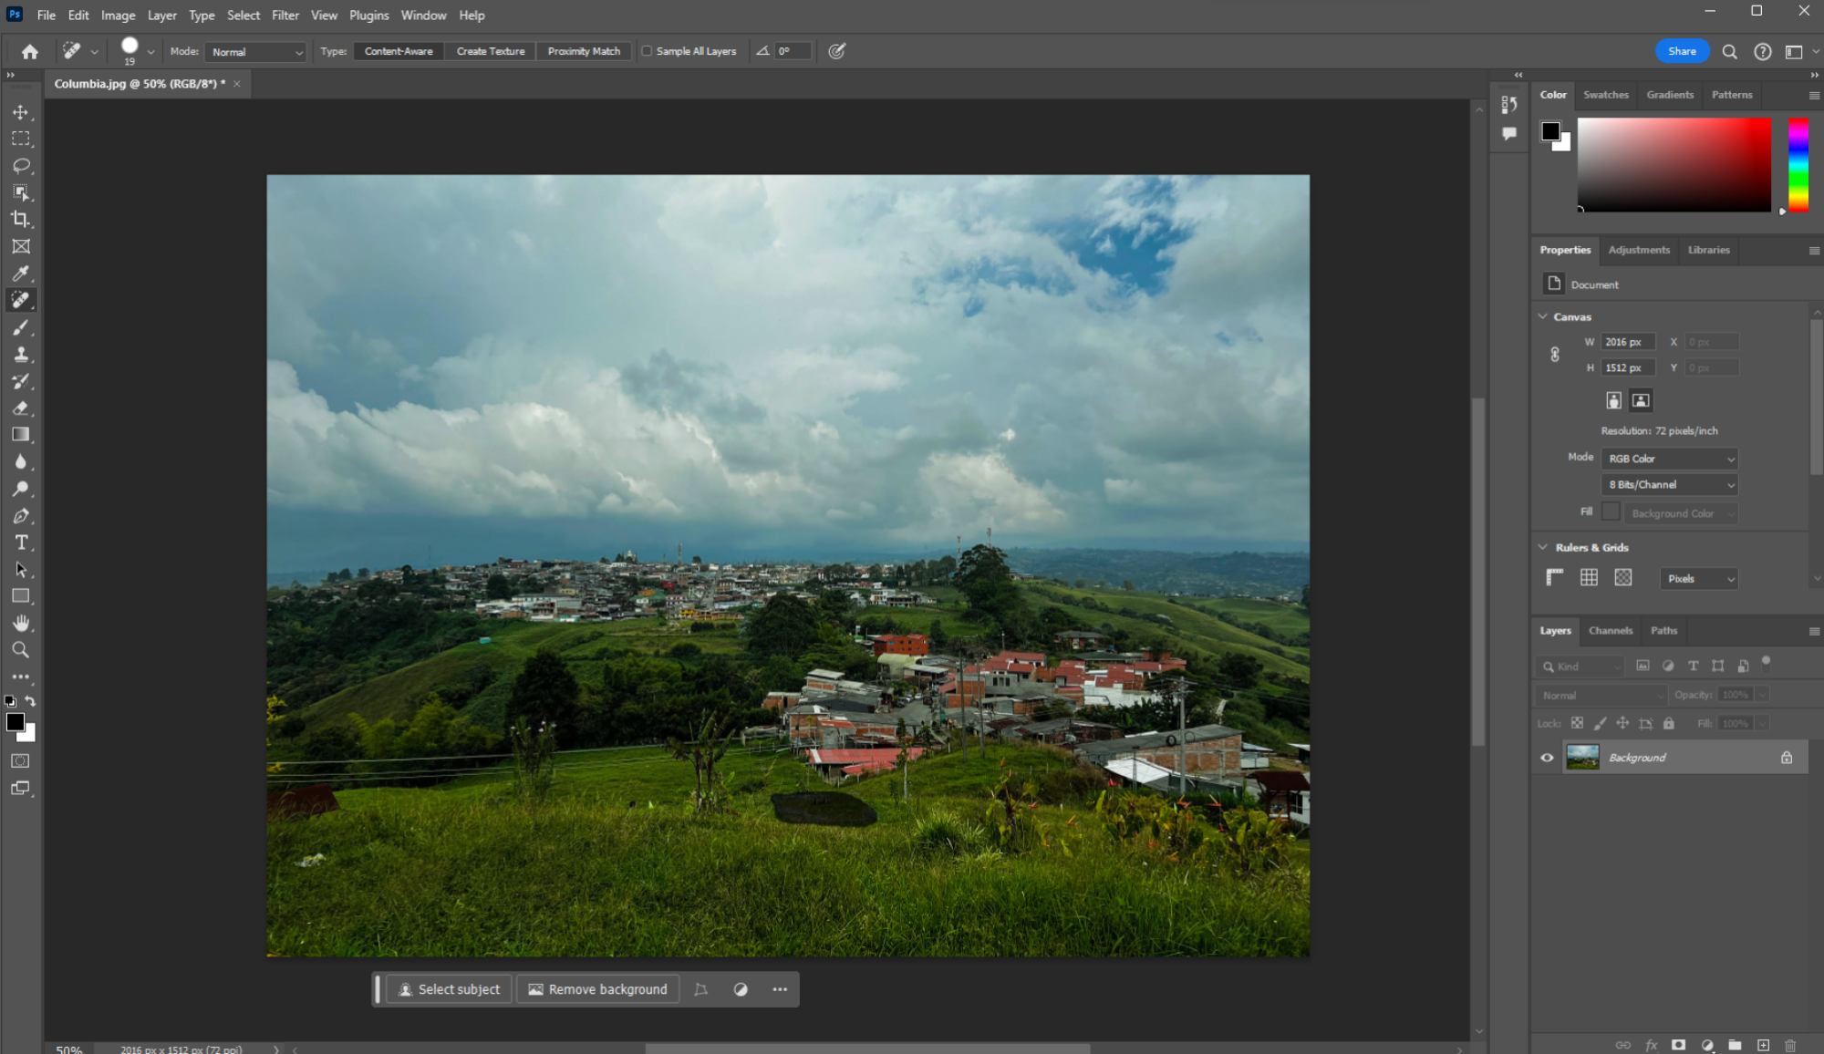Toggle visibility of Background layer
The image size is (1824, 1054).
(1547, 757)
